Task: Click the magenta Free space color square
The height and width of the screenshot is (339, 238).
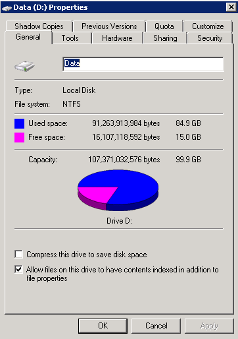Action: [x=19, y=137]
